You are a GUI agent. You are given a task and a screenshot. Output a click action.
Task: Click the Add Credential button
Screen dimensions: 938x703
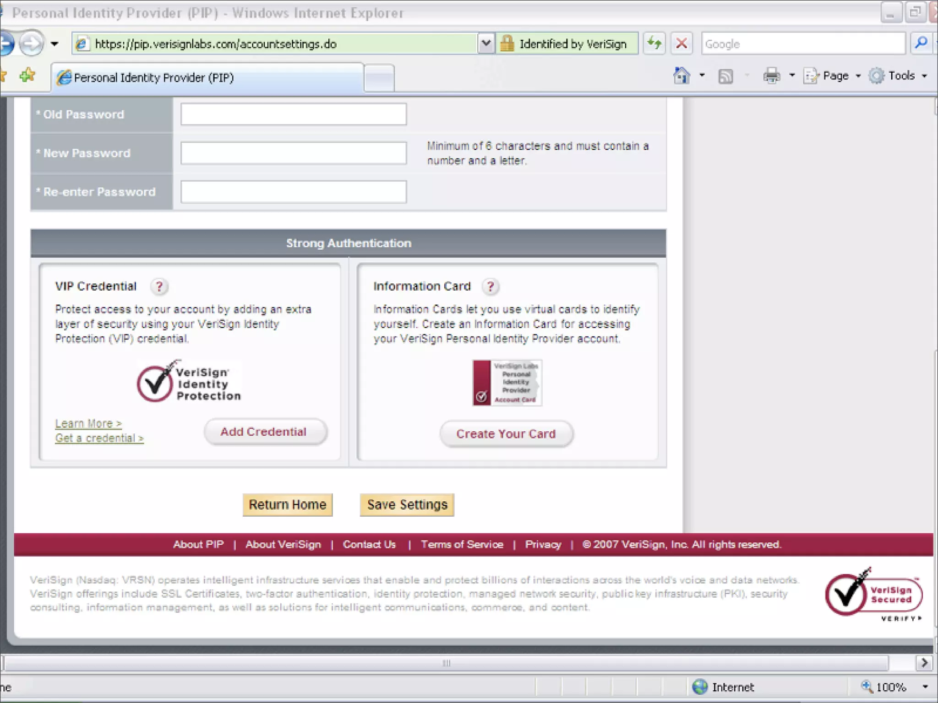(x=265, y=432)
